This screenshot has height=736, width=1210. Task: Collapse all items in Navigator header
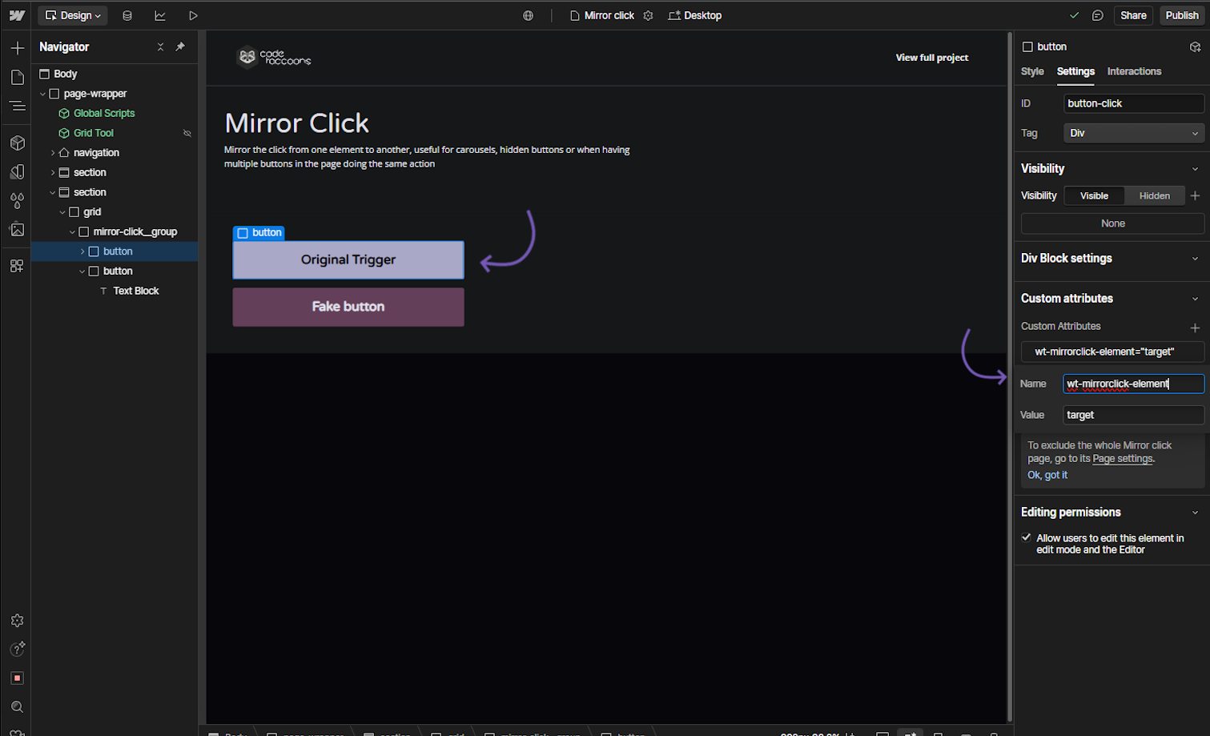click(160, 47)
